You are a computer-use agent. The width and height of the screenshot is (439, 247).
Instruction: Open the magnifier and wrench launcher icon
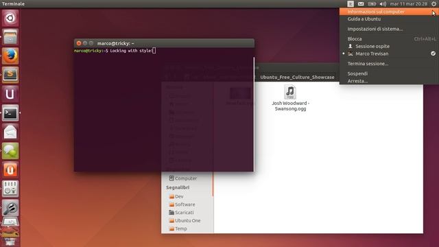(x=10, y=207)
